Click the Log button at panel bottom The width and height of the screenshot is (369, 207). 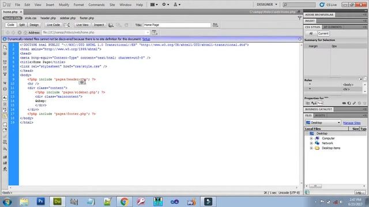click(x=360, y=193)
